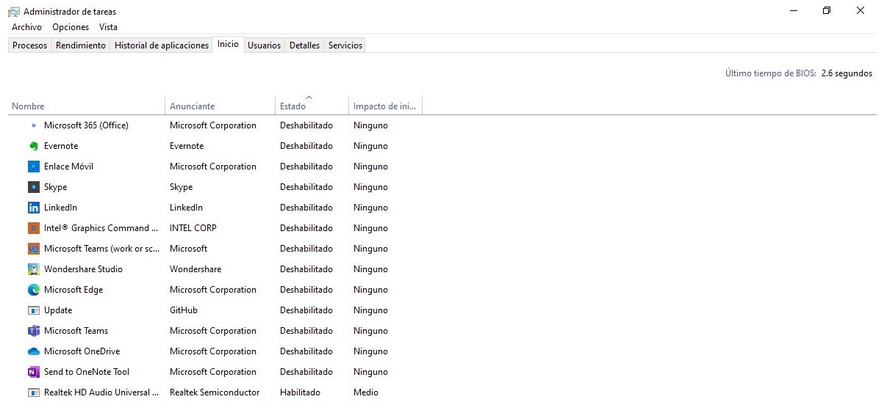Screen dimensions: 884x402
Task: Open the Opciones menu
Action: pyautogui.click(x=71, y=27)
